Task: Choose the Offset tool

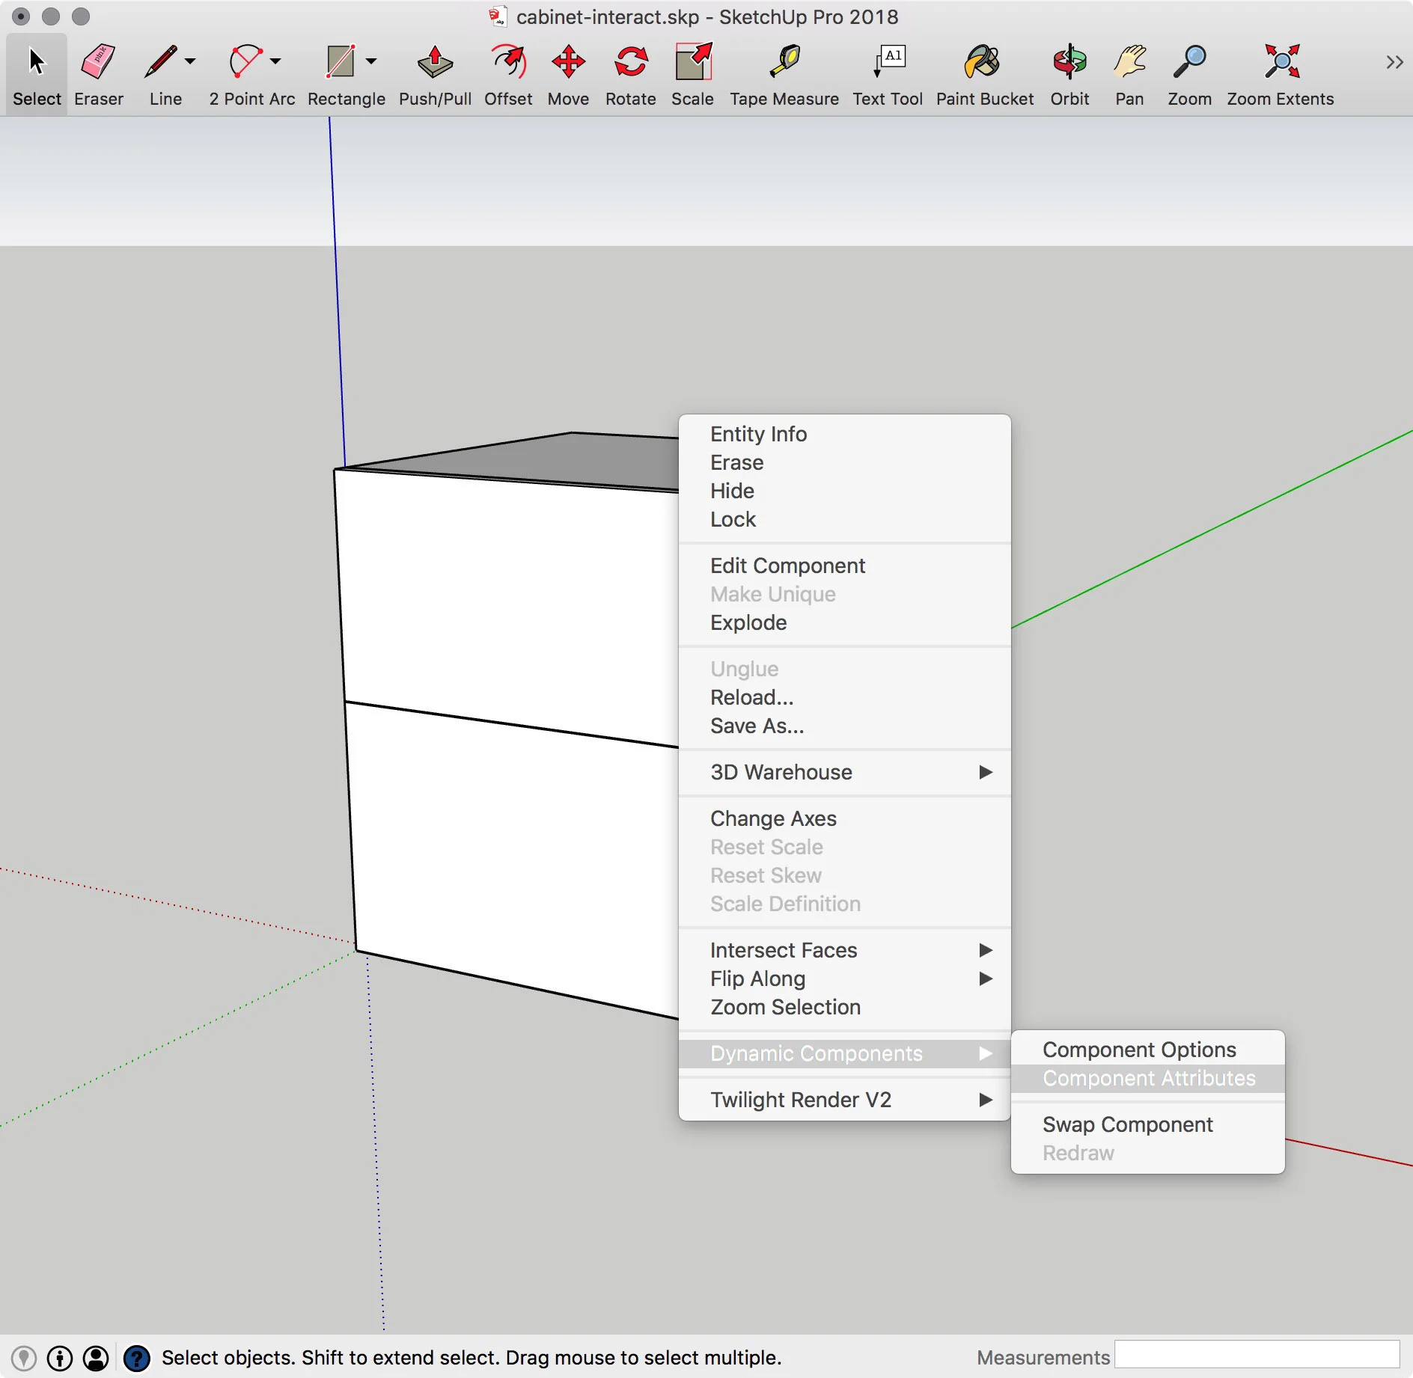Action: pyautogui.click(x=508, y=74)
